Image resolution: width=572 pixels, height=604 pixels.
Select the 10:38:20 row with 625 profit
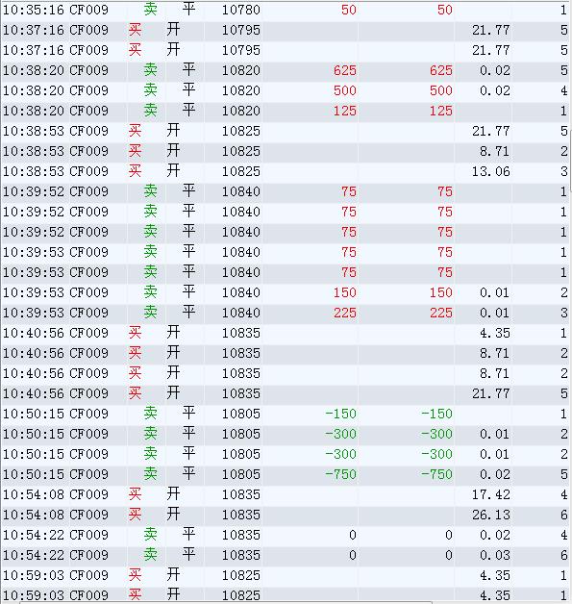point(286,70)
